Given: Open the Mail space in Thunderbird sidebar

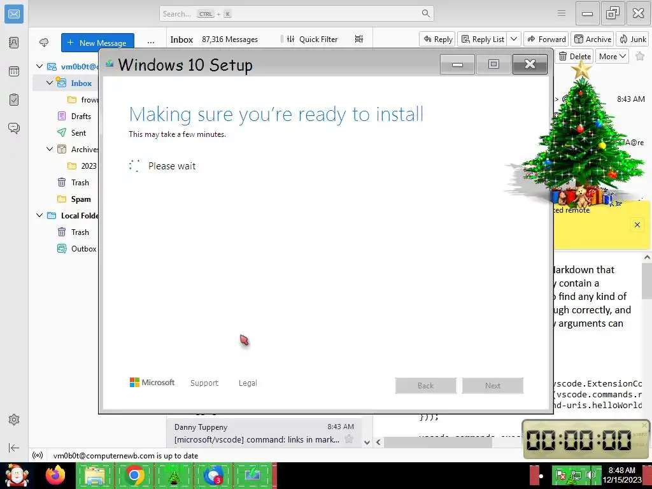Looking at the screenshot, I should tap(14, 14).
